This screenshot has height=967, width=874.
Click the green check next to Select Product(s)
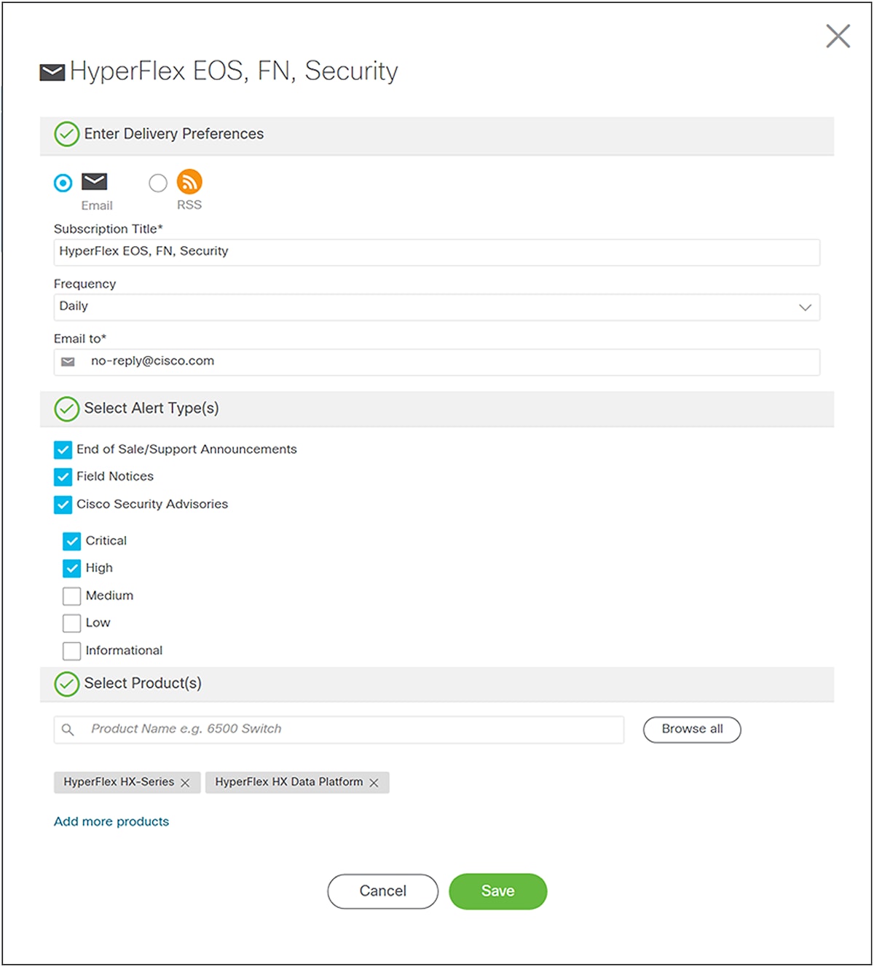click(x=66, y=684)
